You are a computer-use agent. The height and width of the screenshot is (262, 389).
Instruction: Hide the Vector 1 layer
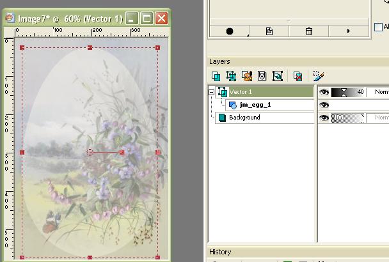[x=324, y=92]
